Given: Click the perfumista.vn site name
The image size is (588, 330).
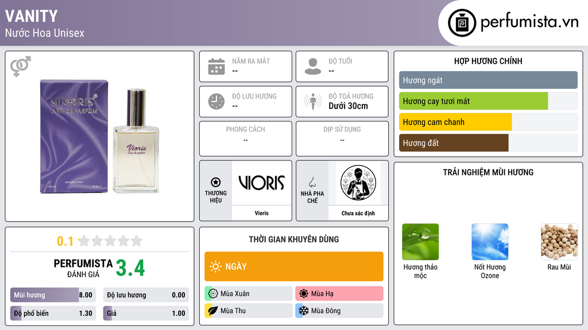Looking at the screenshot, I should pyautogui.click(x=529, y=22).
